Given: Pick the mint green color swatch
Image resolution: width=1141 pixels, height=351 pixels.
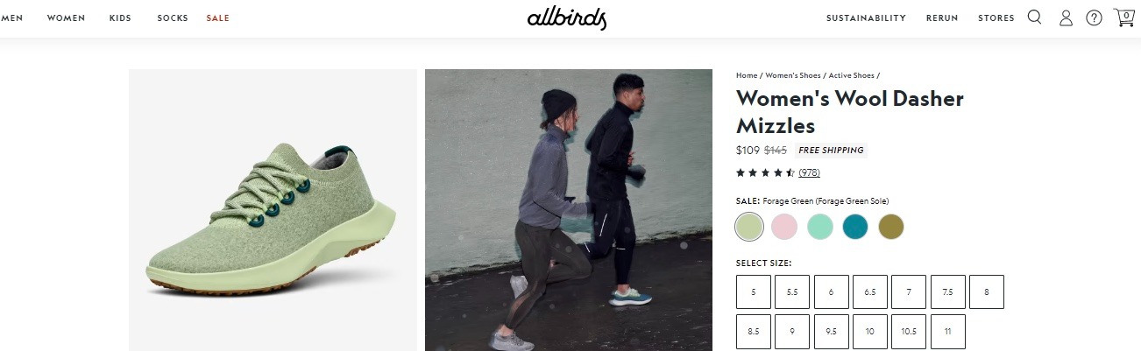Looking at the screenshot, I should (820, 227).
